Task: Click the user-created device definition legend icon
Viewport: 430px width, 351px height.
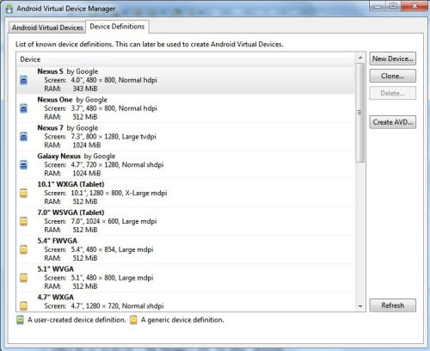Action: (x=20, y=320)
